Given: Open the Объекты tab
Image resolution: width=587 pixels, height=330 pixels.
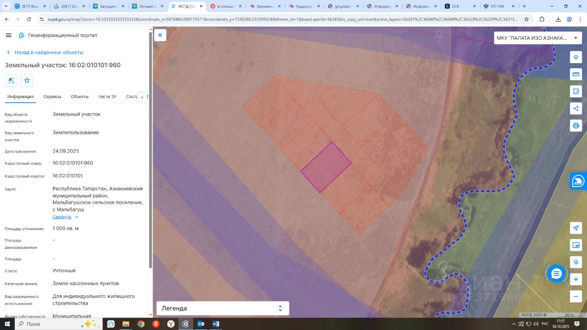Looking at the screenshot, I should coord(80,97).
